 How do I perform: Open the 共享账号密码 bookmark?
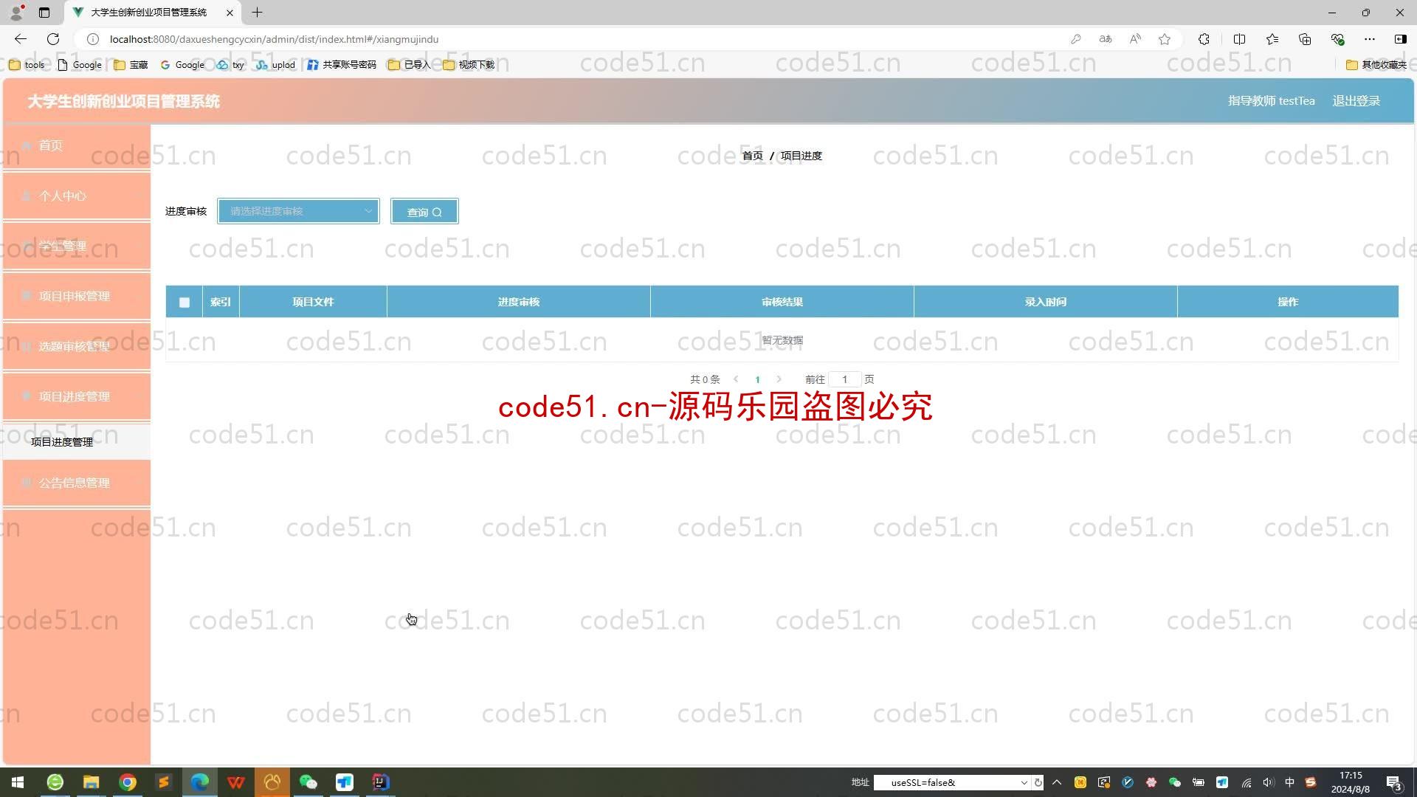[342, 65]
